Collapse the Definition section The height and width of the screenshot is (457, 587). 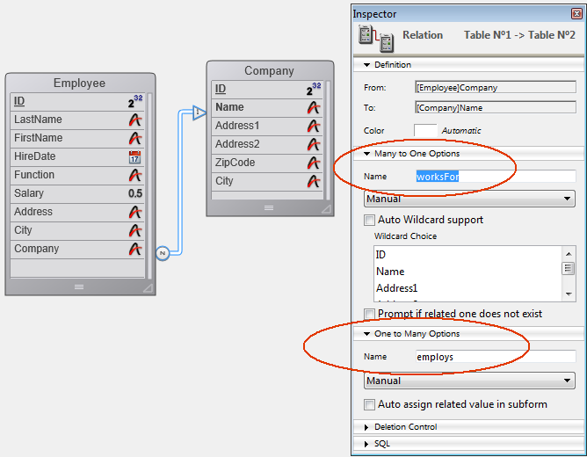pos(366,65)
